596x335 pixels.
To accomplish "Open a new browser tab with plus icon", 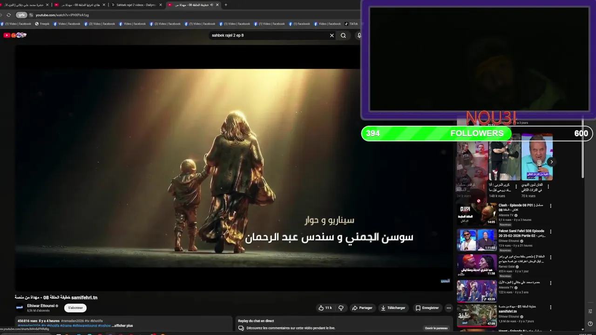I will point(226,5).
